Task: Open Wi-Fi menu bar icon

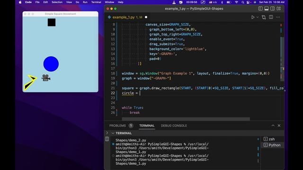Action: 236,2
